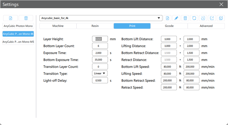The width and height of the screenshot is (228, 125).
Task: Click the Light-off Delay field
Action: (x=100, y=80)
